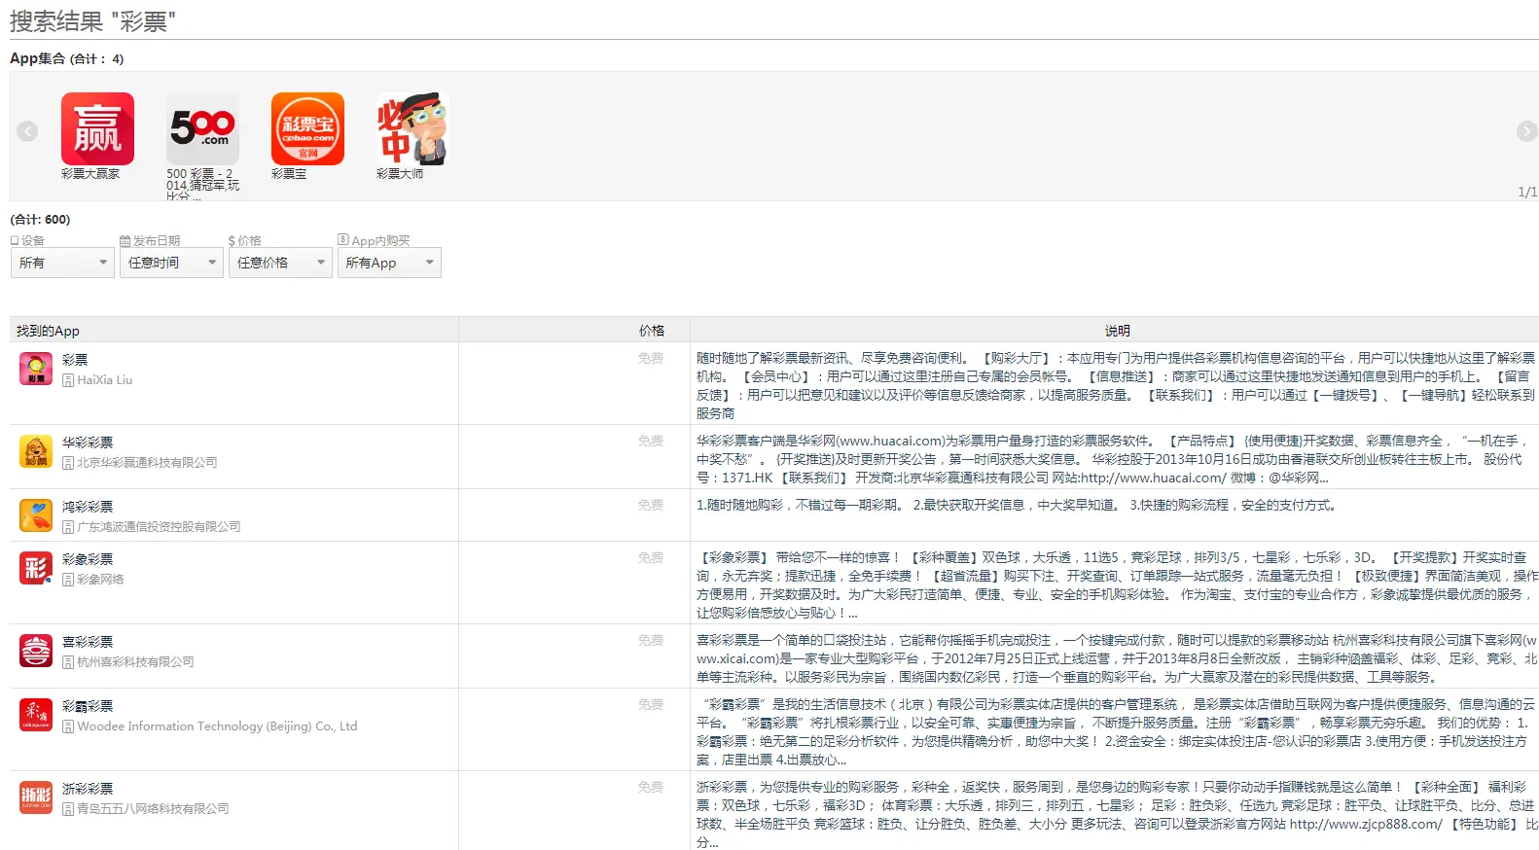Click developer icon beside 广东鸿波通信投资控股有限公司
Image resolution: width=1539 pixels, height=850 pixels.
pos(68,527)
